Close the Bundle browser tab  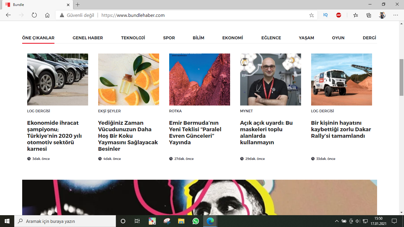[68, 5]
